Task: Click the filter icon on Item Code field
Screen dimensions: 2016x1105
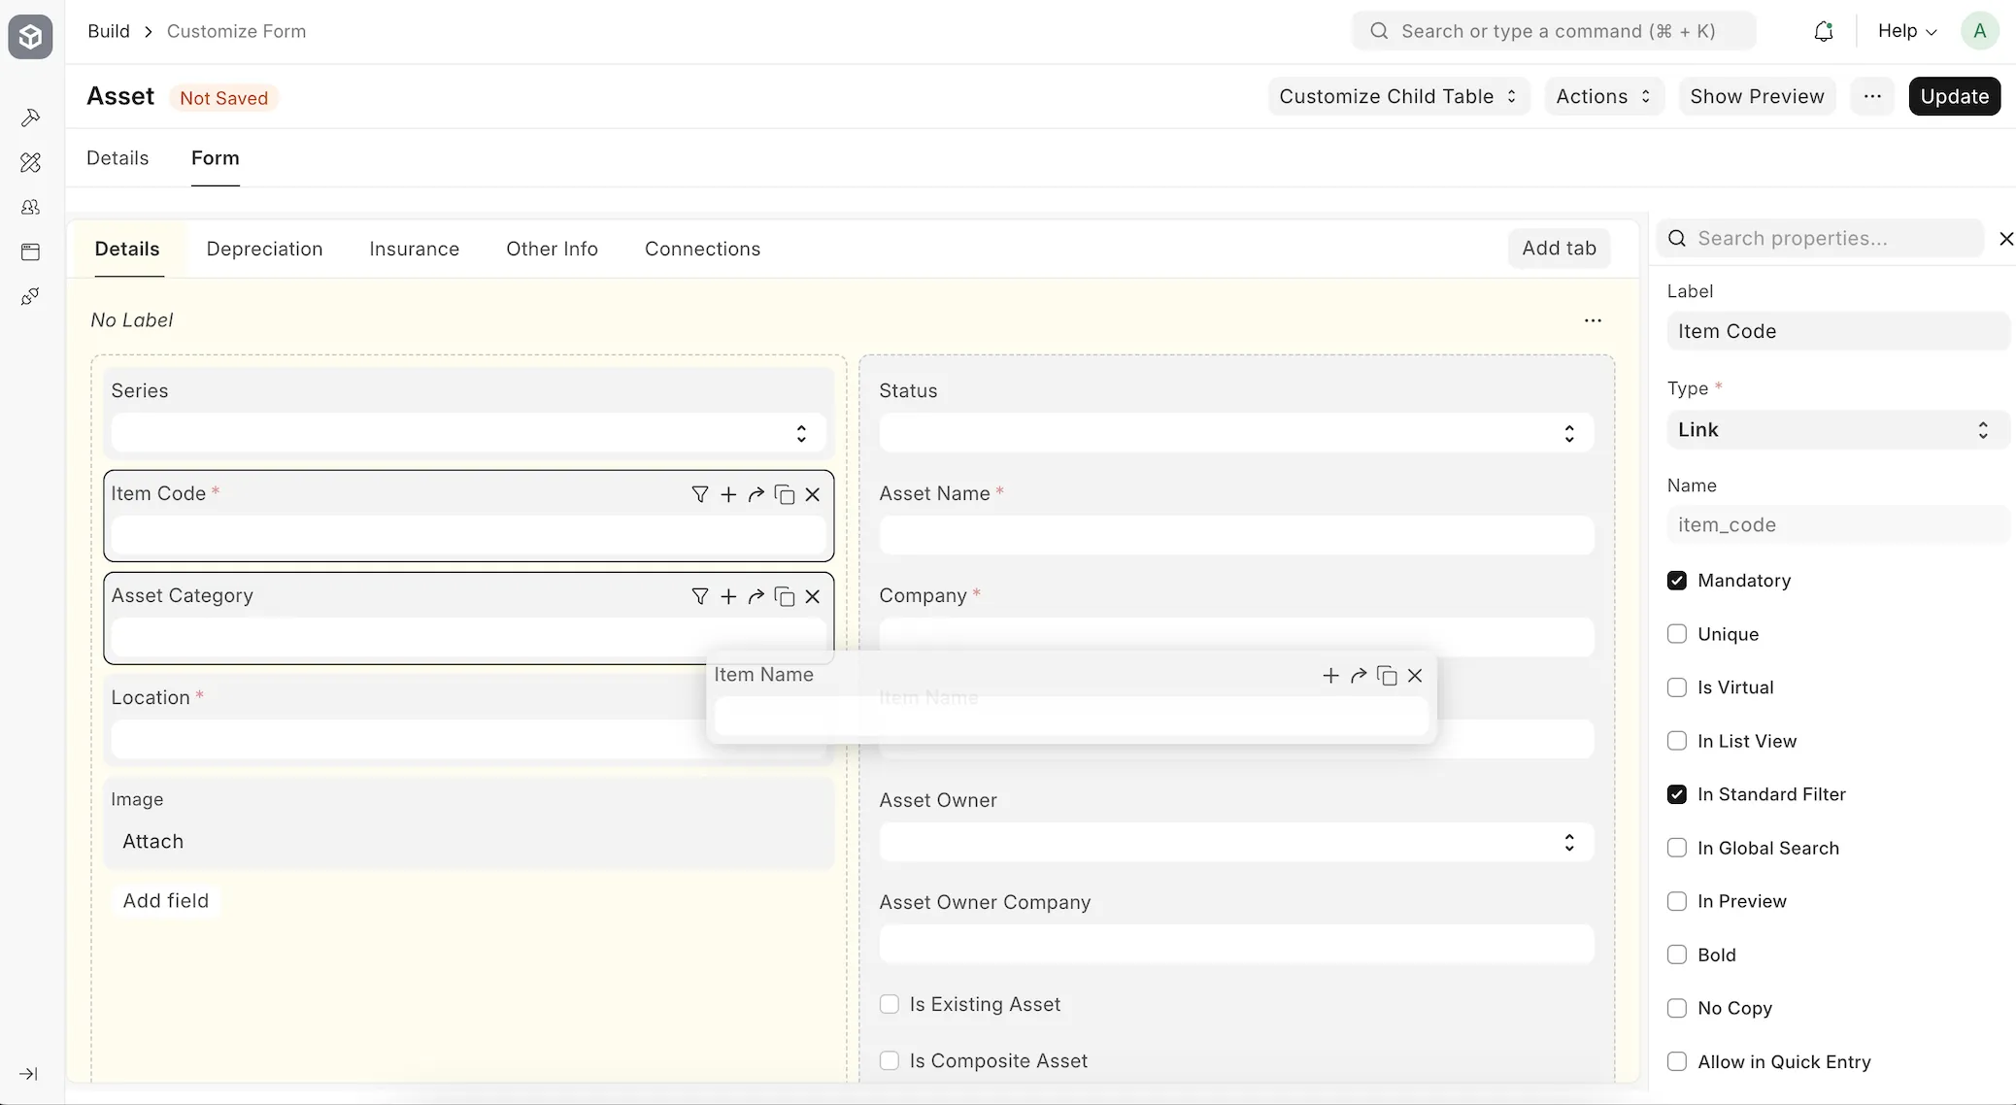Action: coord(701,495)
